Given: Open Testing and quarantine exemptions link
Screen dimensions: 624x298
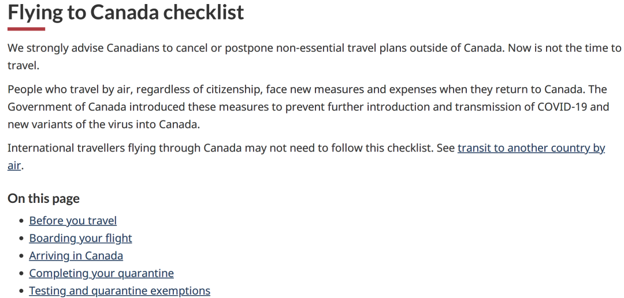Looking at the screenshot, I should [x=120, y=291].
